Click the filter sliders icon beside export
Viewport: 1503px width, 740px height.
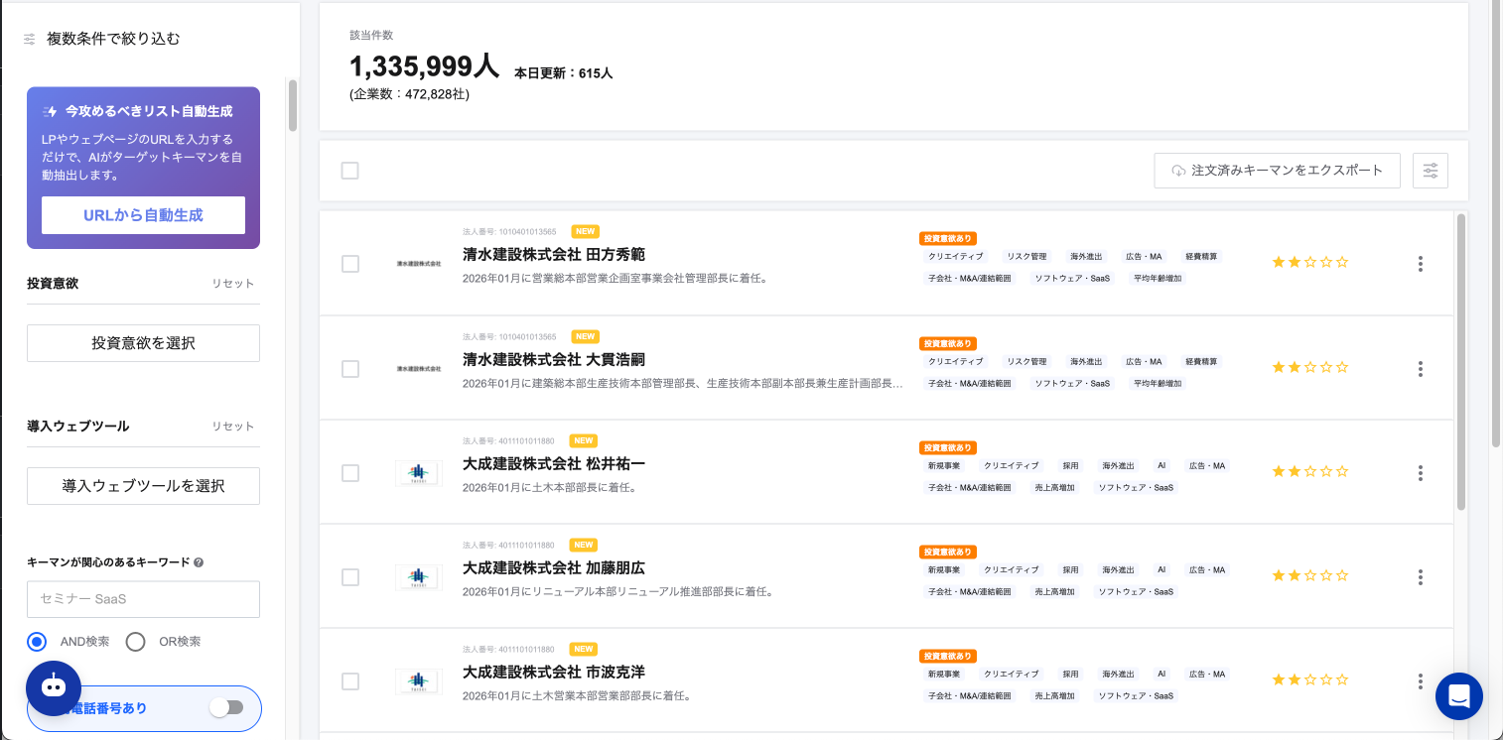pos(1430,171)
